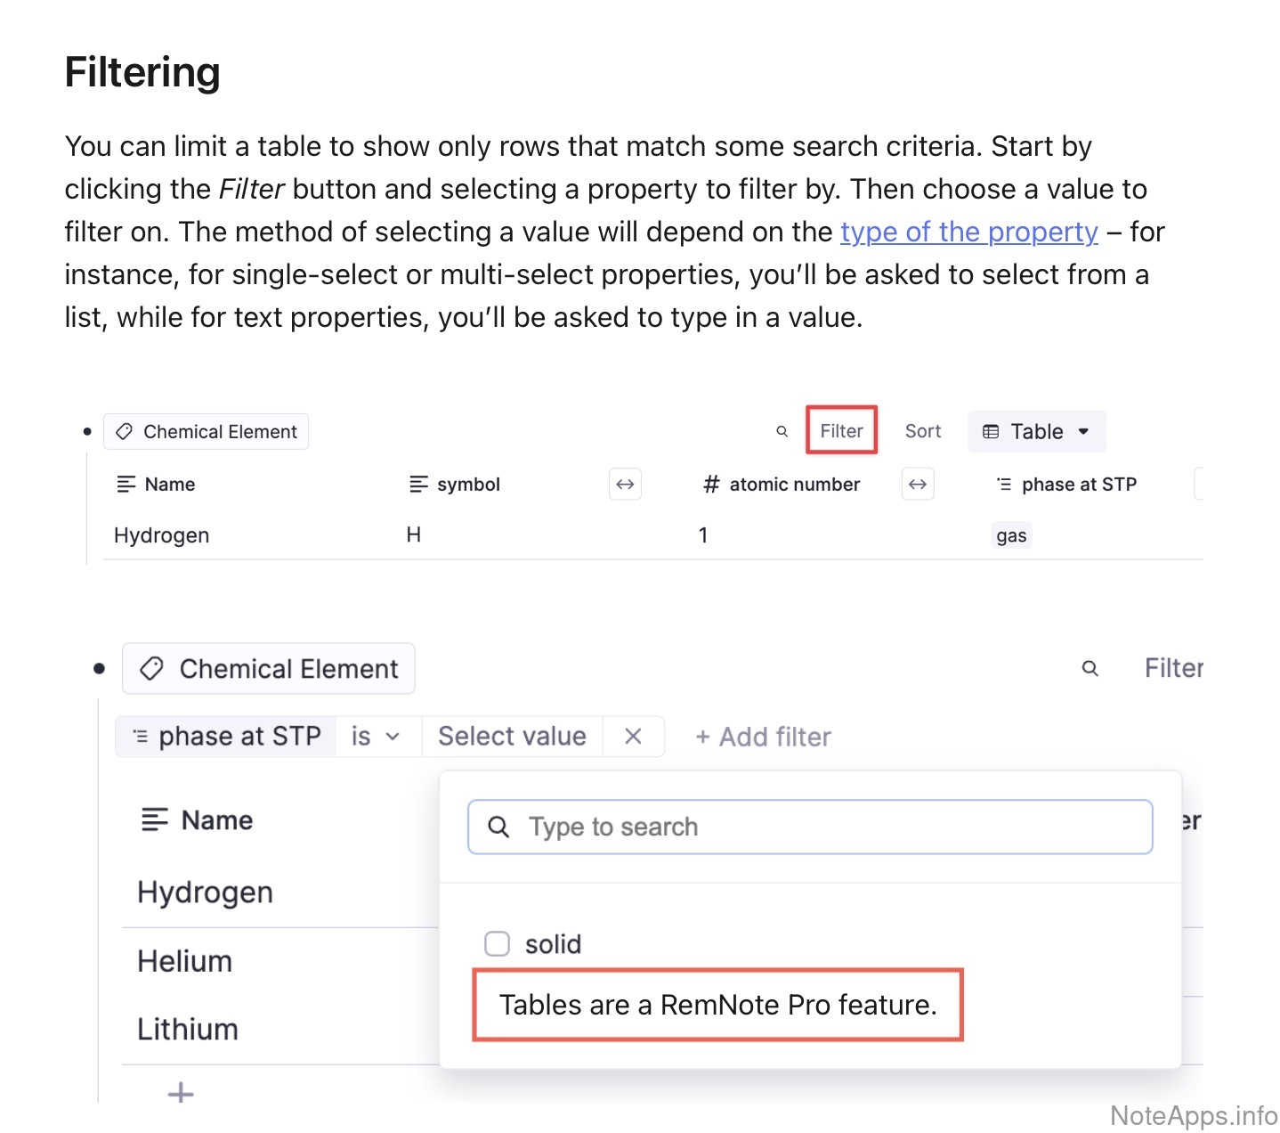
Task: Open the Table view dropdown
Action: [x=1036, y=432]
